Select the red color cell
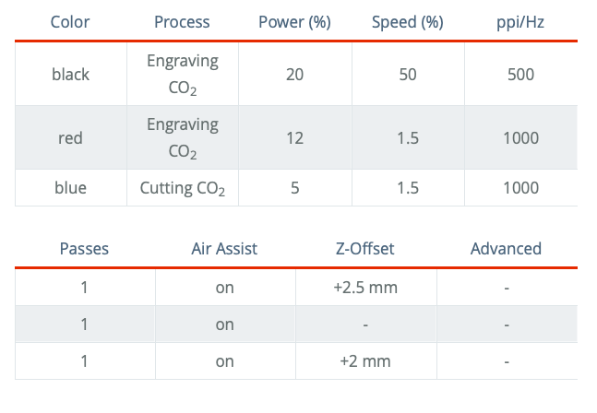 pyautogui.click(x=70, y=137)
